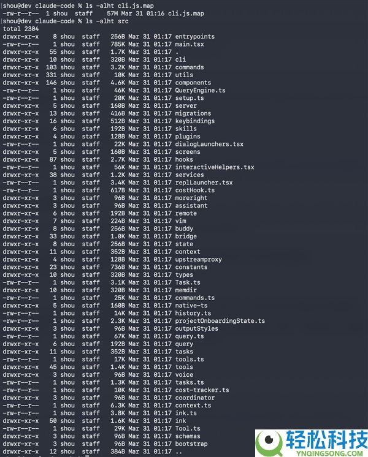Select the projectOnboardingState.ts entry

[x=220, y=321]
